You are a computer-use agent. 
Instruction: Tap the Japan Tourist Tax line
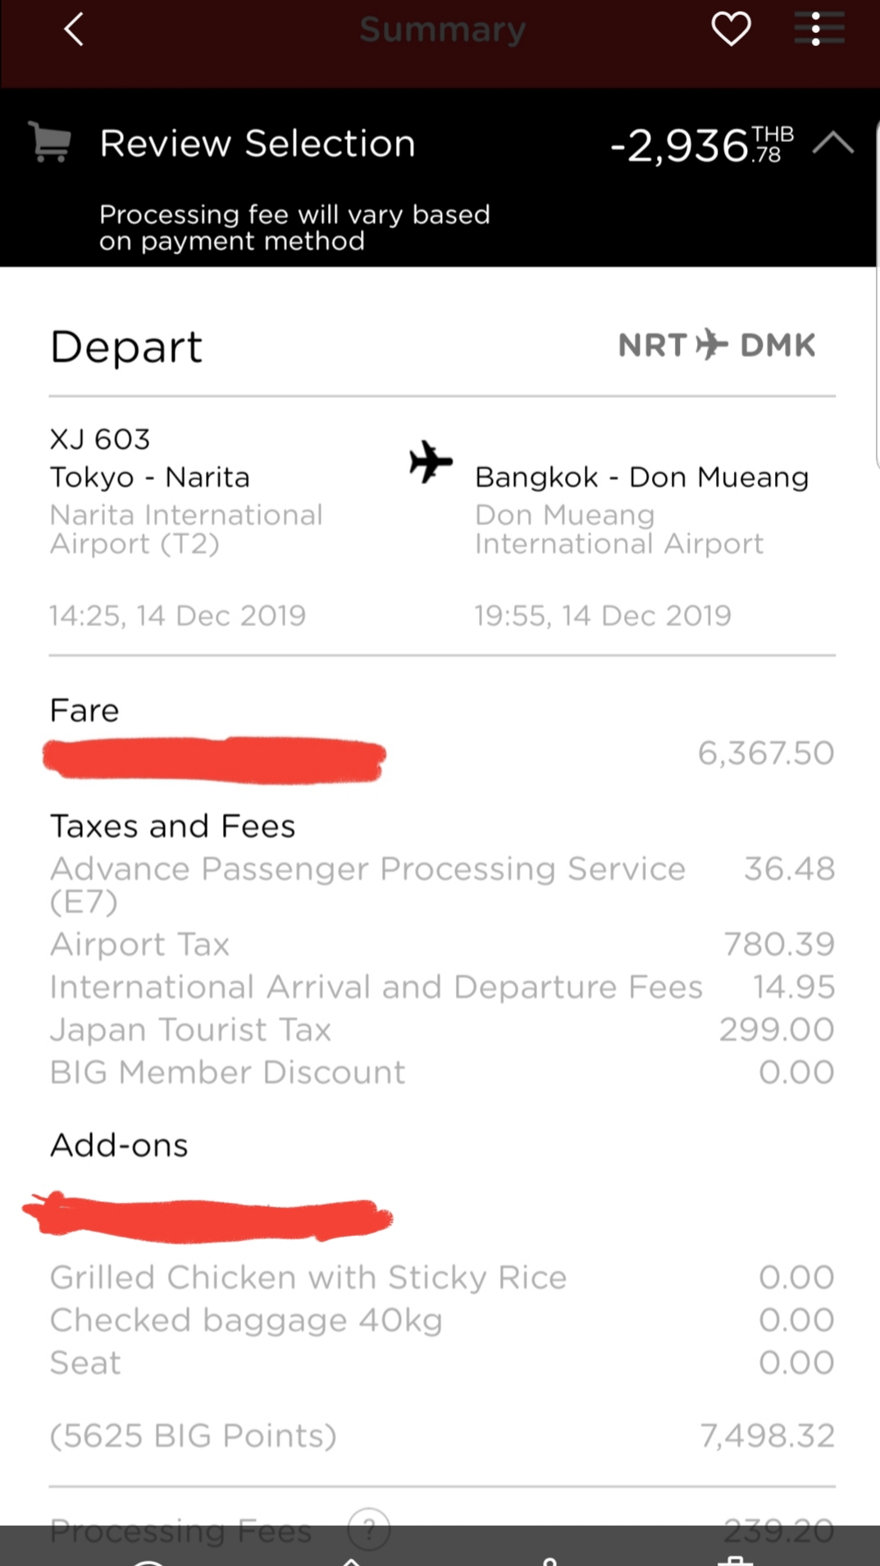[442, 1029]
